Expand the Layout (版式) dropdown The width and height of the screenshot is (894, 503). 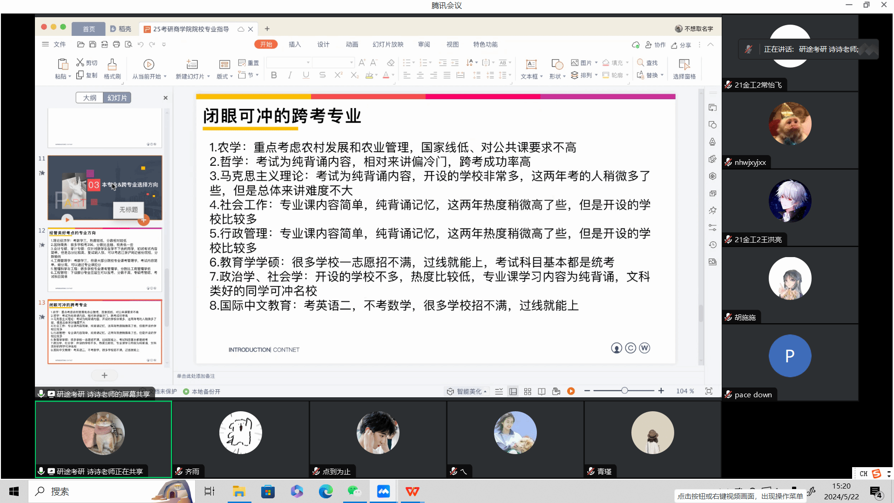231,76
